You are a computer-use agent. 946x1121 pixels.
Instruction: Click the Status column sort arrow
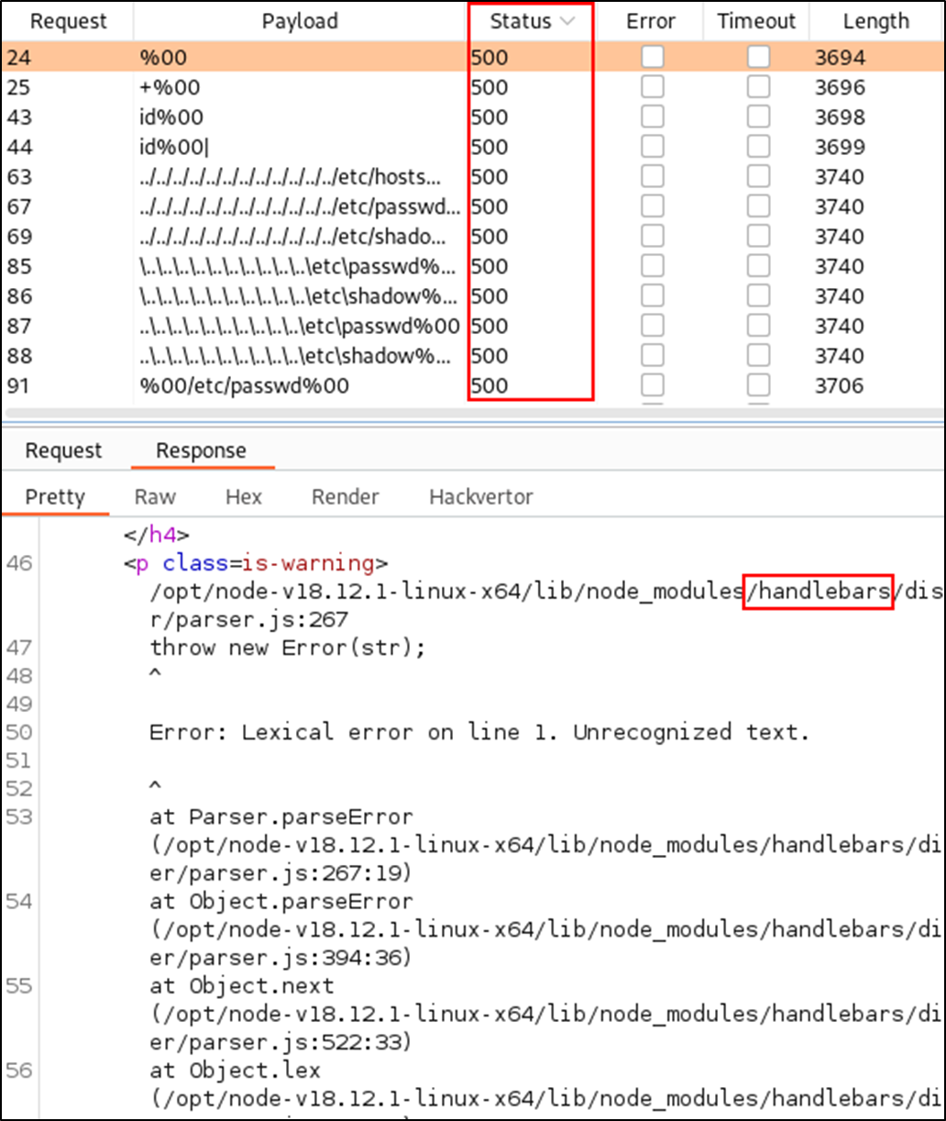point(566,21)
